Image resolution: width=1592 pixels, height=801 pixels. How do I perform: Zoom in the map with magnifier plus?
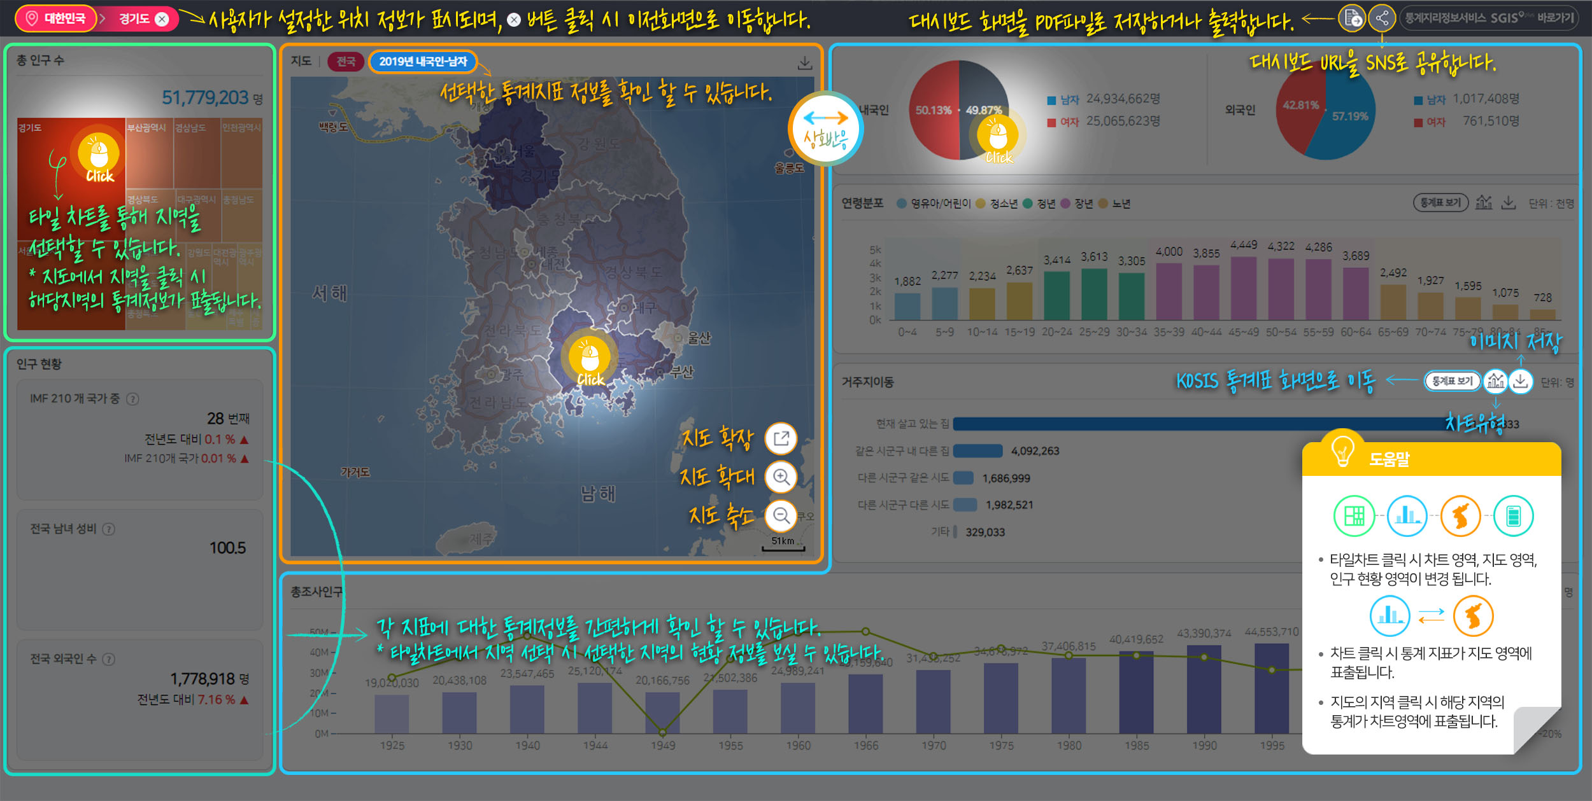pos(781,477)
